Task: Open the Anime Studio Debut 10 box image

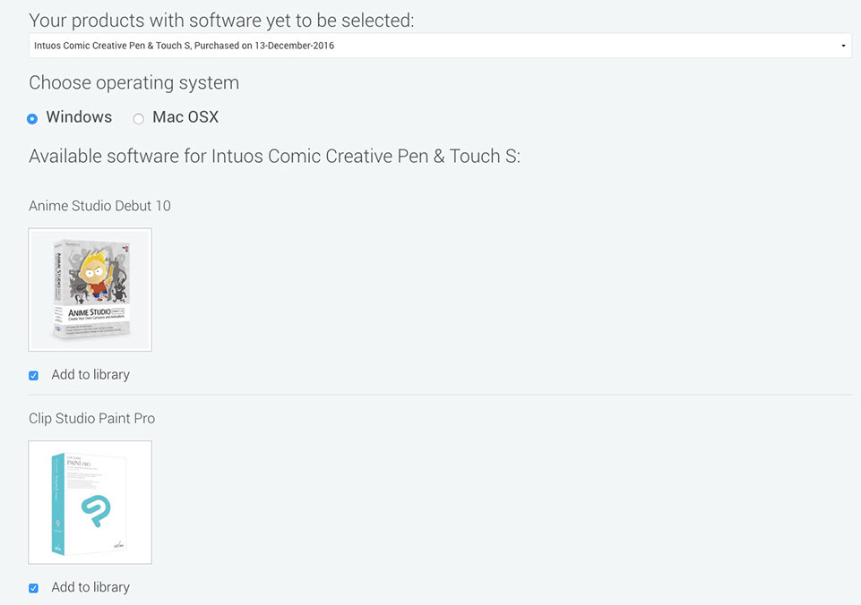Action: coord(90,290)
